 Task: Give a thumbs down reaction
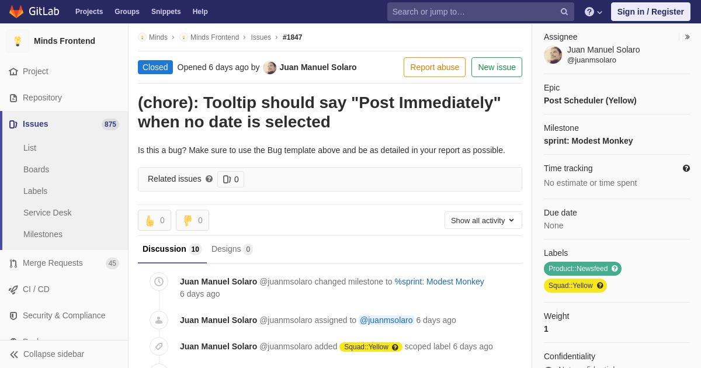click(x=192, y=220)
